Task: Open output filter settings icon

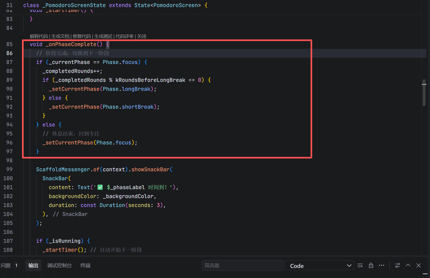Action: [x=397, y=266]
